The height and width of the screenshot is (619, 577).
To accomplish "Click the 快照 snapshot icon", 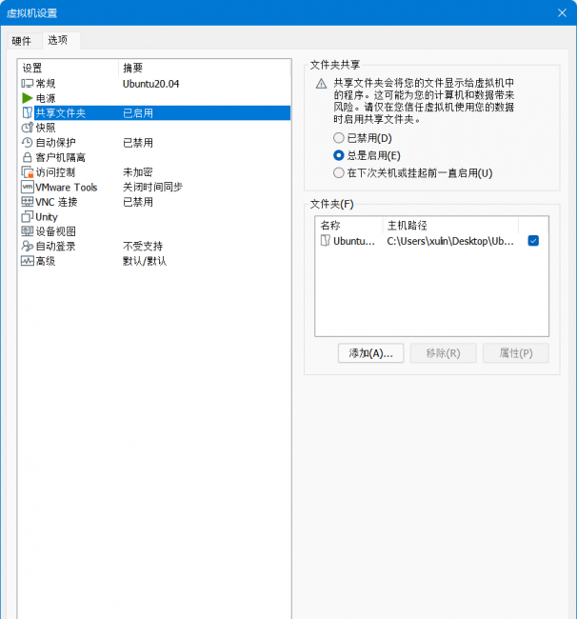I will (27, 128).
